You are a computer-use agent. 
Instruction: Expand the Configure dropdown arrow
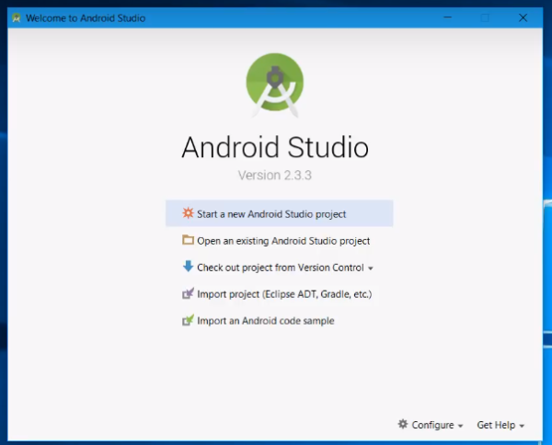(x=460, y=426)
